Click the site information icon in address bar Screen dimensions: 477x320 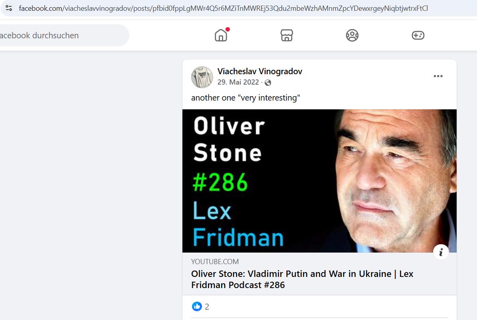point(8,8)
